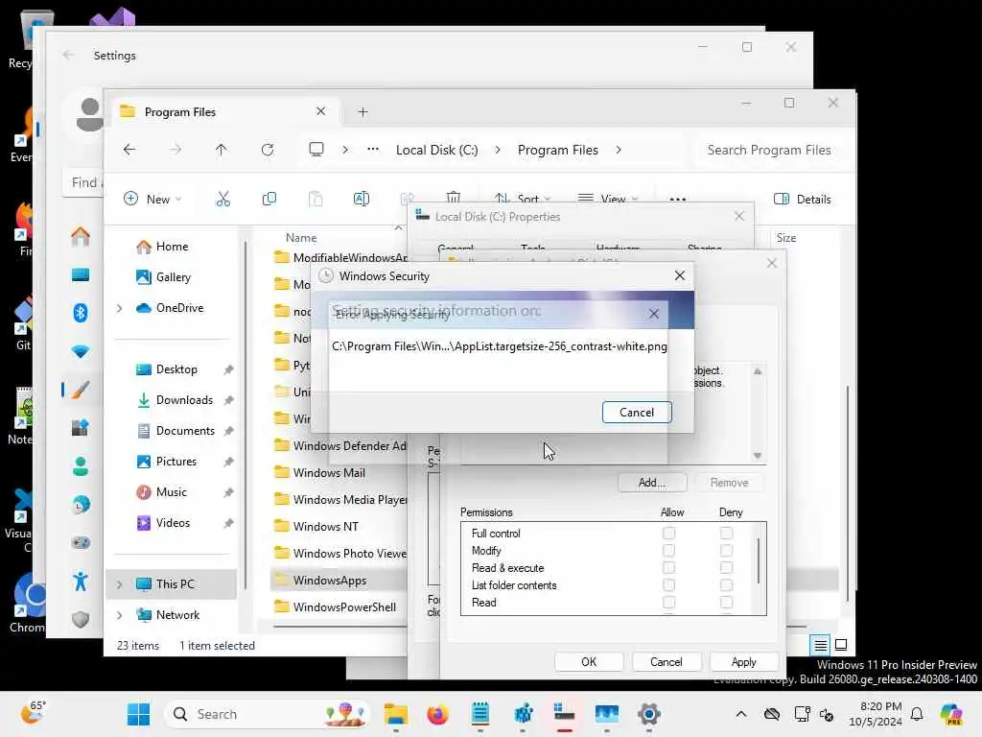Open Home in Settings sidebar
Viewport: 982px width, 737px height.
[x=81, y=236]
